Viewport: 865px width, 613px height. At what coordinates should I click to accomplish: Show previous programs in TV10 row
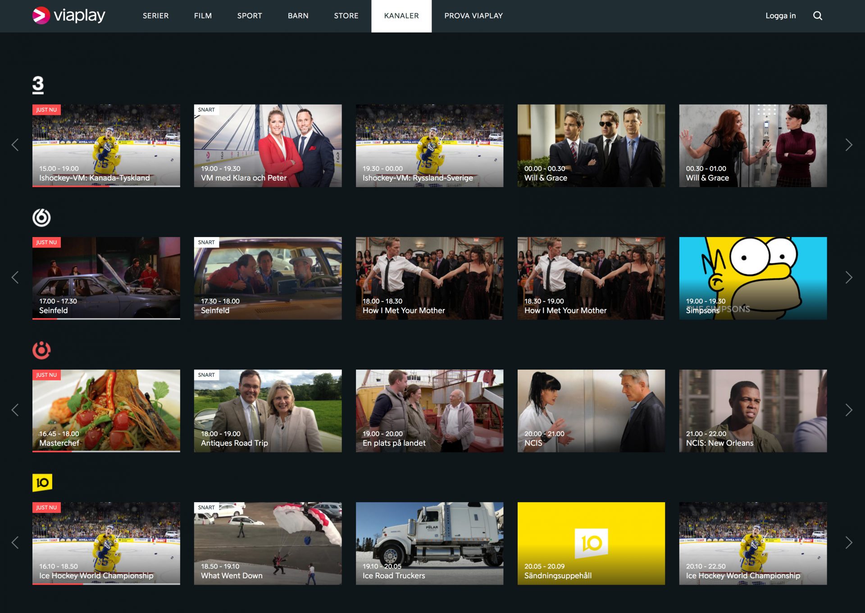tap(15, 543)
